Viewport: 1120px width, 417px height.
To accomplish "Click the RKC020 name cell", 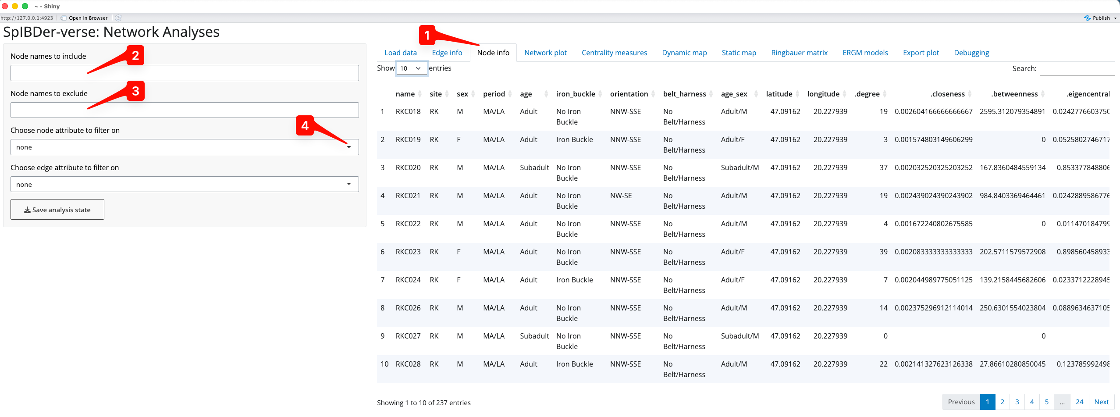I will (408, 168).
